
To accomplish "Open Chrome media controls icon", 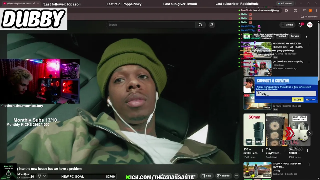I will (304, 10).
